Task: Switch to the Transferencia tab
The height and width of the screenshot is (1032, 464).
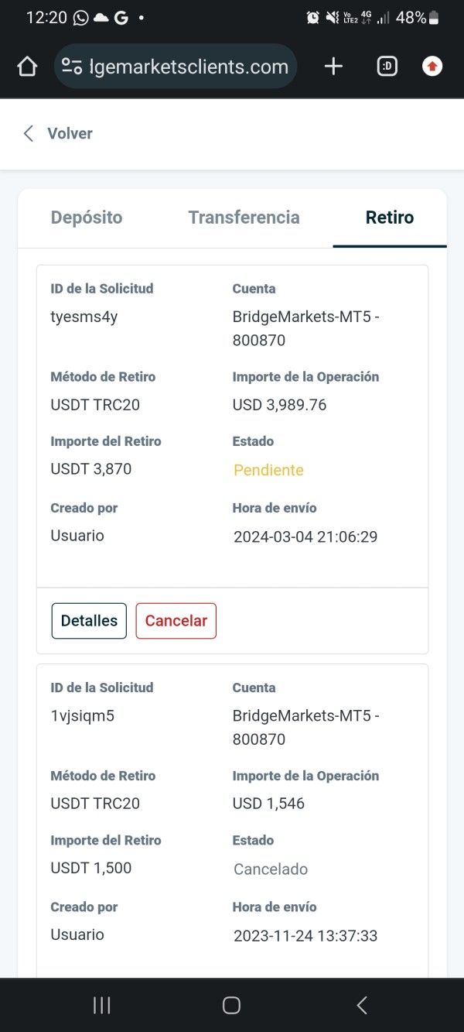Action: pyautogui.click(x=244, y=218)
